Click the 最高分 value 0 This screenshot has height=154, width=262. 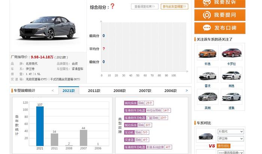coord(104,36)
